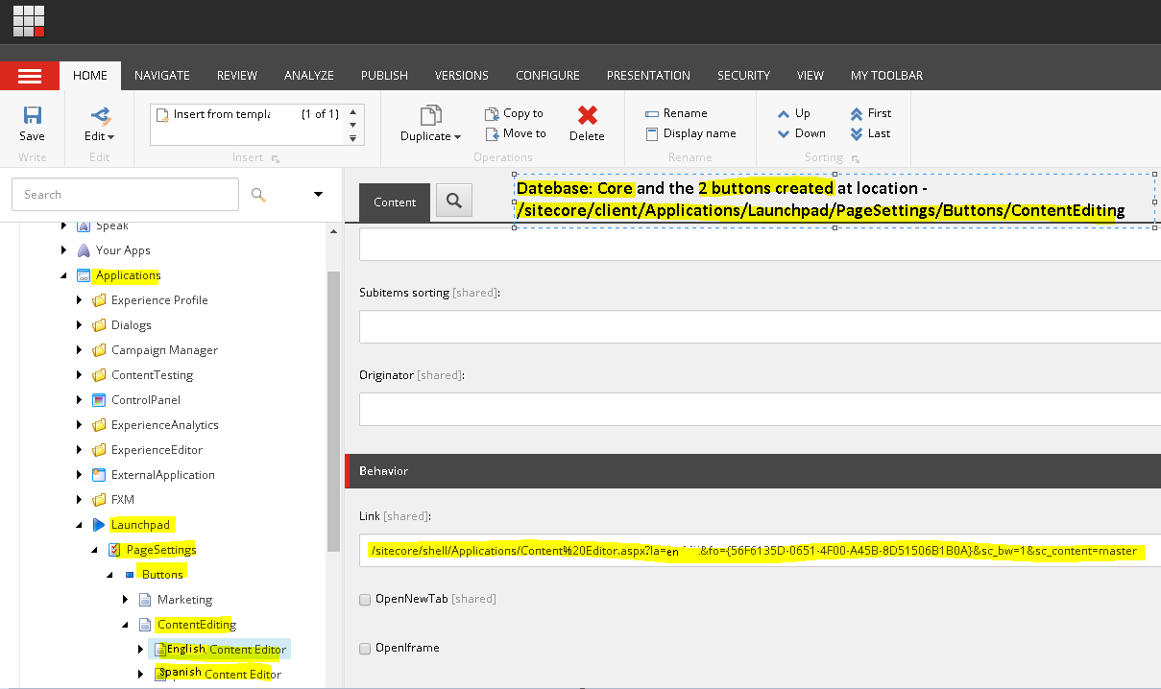Viewport: 1161px width, 689px height.
Task: Click the Rename button
Action: pos(676,113)
